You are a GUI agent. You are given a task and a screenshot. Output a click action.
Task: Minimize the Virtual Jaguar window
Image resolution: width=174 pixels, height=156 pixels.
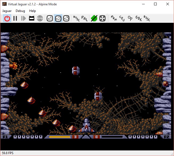click(143, 4)
